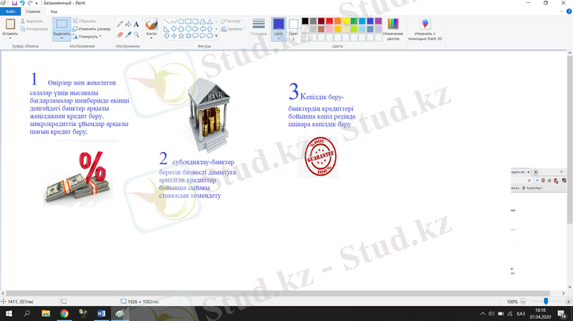Pick the pink color swatch
573x321 pixels.
click(x=329, y=29)
